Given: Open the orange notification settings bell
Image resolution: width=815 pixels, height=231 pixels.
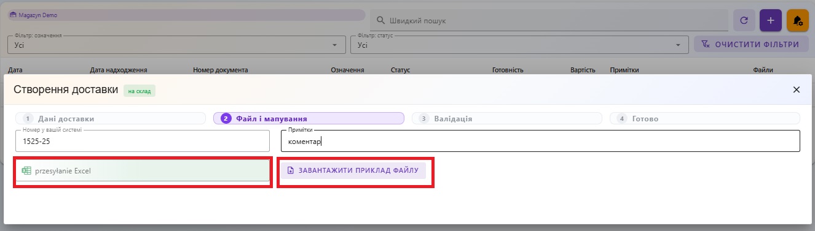Looking at the screenshot, I should click(x=798, y=20).
